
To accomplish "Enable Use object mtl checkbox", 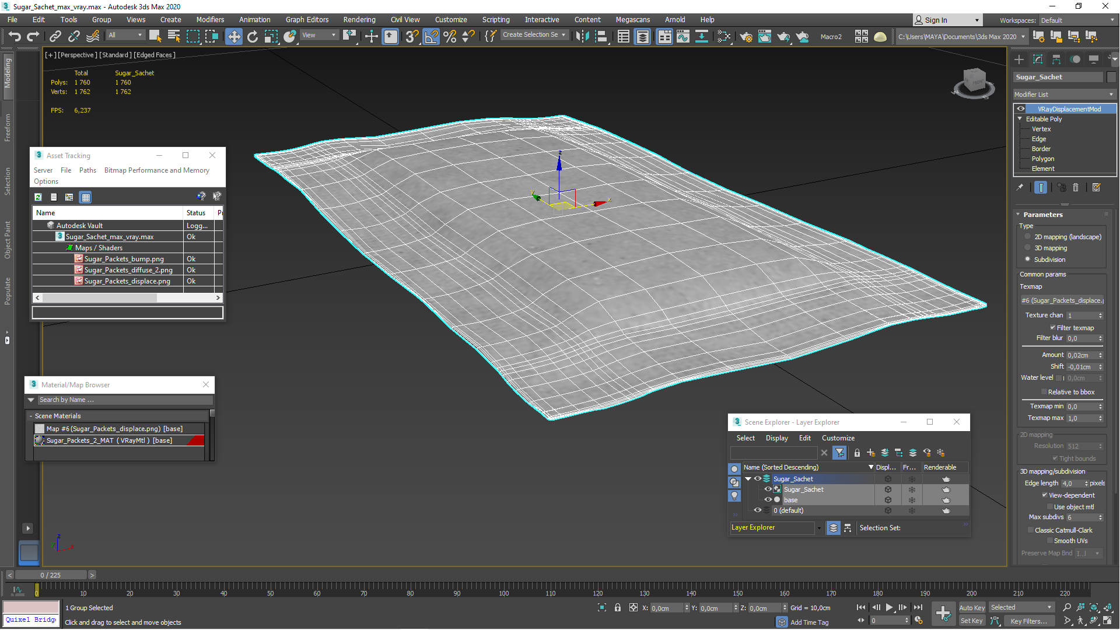I will coord(1050,507).
